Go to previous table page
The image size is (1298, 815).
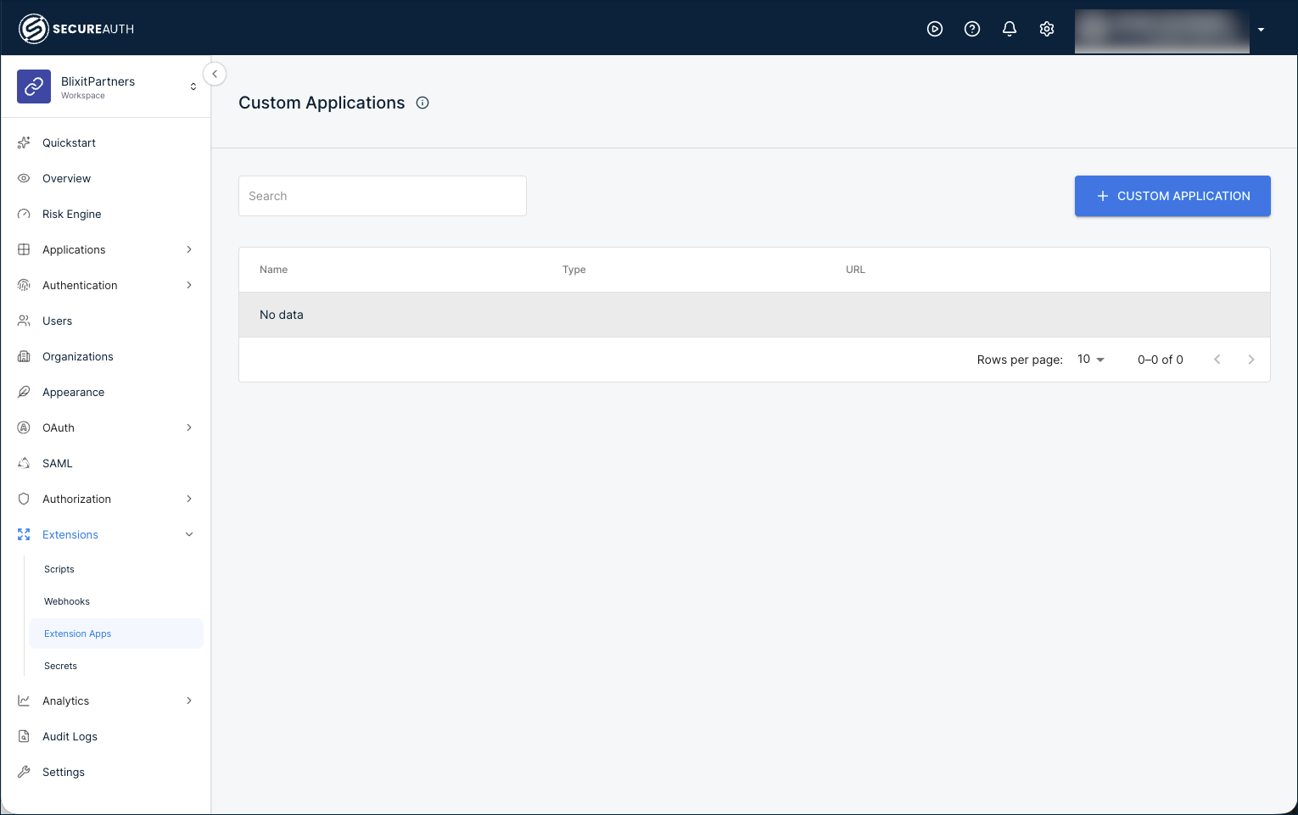(1217, 360)
